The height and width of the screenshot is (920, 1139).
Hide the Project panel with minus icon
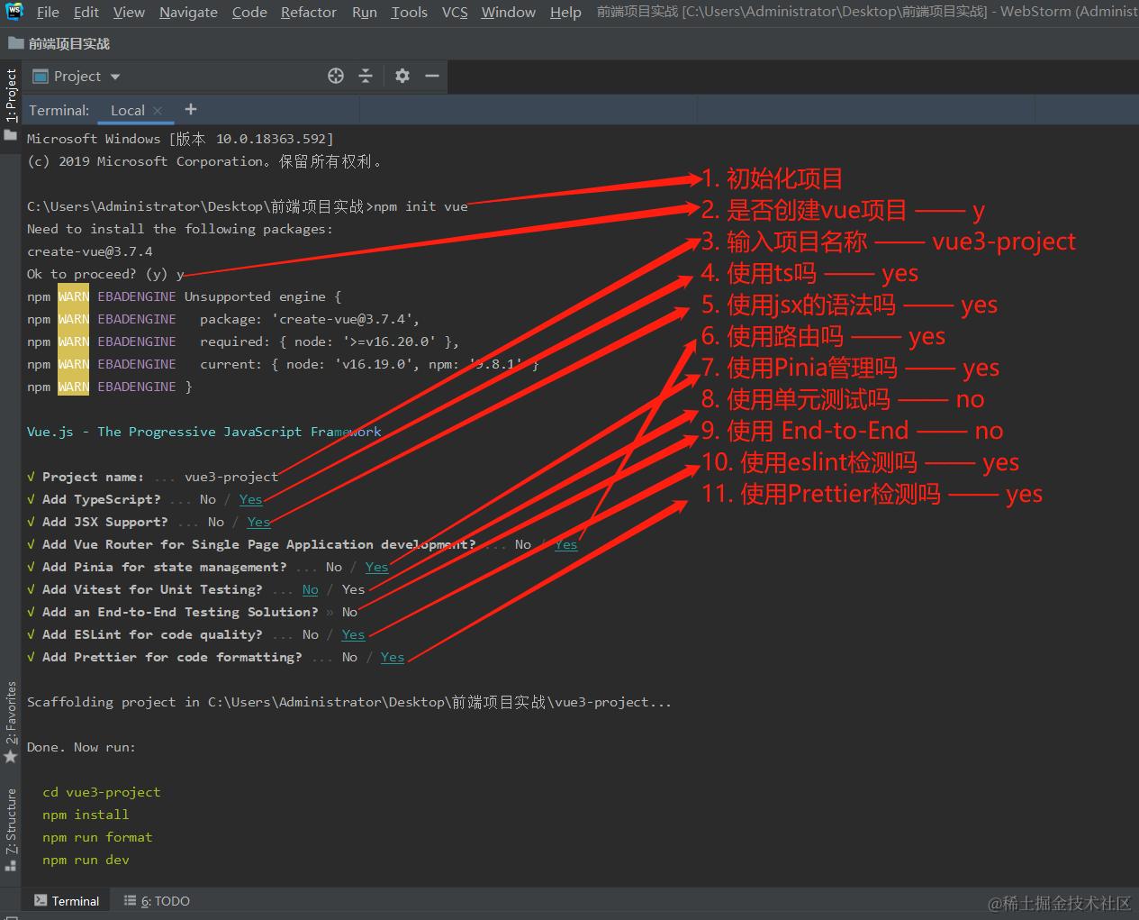point(432,77)
